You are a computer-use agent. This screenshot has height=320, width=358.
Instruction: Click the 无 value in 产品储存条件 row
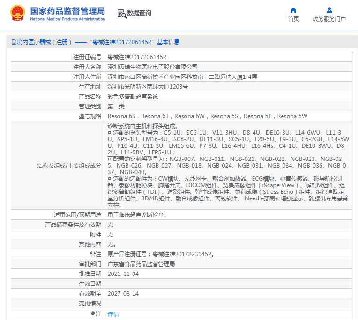[110, 224]
